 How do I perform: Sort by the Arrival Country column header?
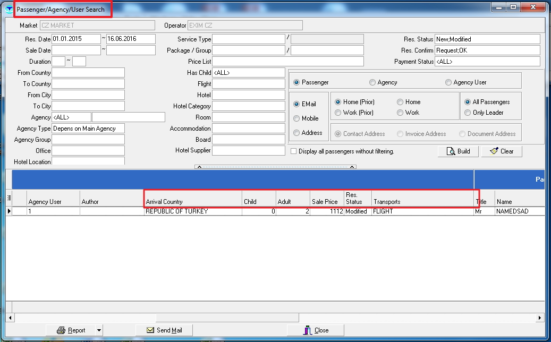[x=192, y=201]
